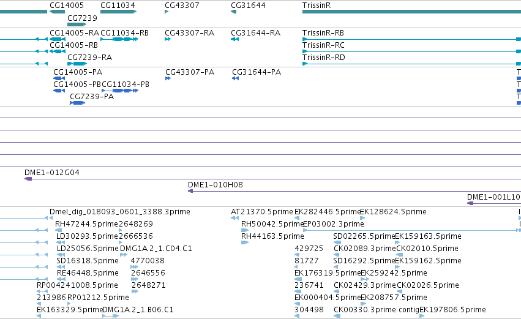This screenshot has height=319, width=521.
Task: Select the CG14005 gene label
Action: click(67, 6)
